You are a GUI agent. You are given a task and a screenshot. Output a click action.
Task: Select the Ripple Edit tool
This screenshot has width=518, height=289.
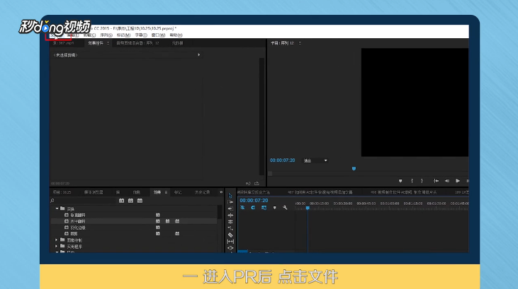[230, 216]
